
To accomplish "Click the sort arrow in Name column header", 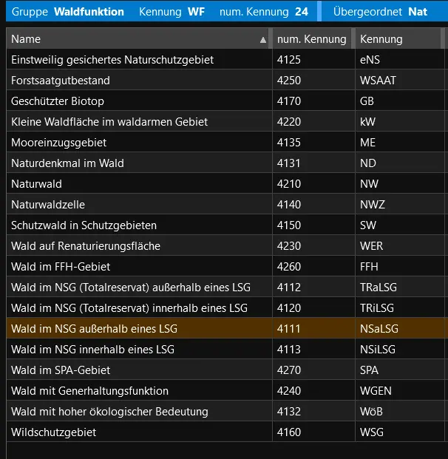I will [262, 40].
